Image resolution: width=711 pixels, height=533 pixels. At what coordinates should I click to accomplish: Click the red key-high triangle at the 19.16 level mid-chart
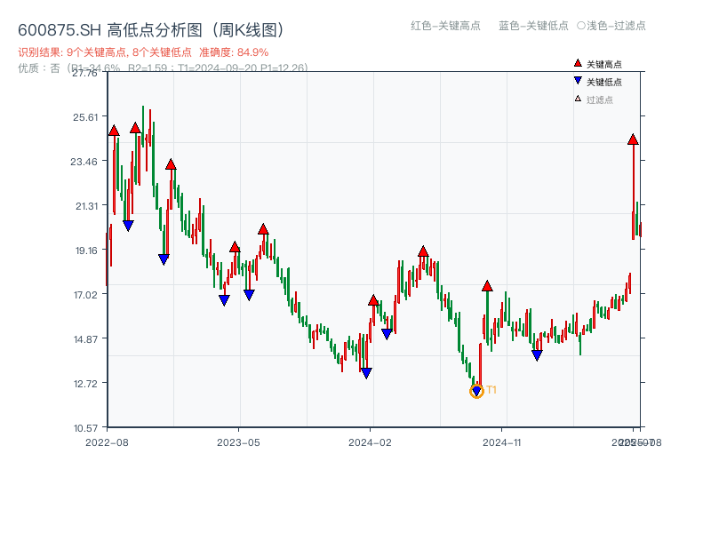click(x=423, y=252)
